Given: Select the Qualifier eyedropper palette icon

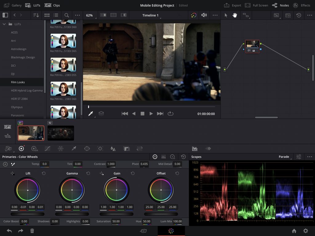Looking at the screenshot, I should click(x=74, y=149).
